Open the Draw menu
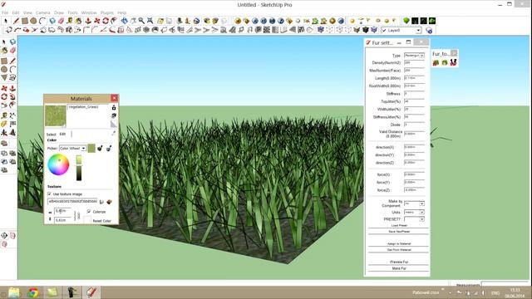The image size is (532, 299). pyautogui.click(x=59, y=12)
